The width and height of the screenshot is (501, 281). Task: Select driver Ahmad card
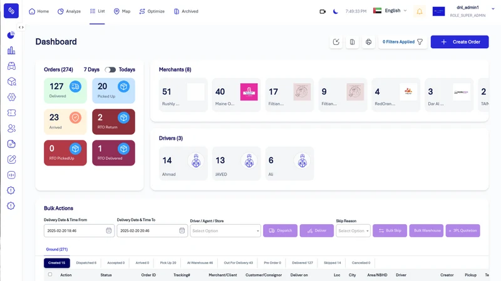pos(183,164)
